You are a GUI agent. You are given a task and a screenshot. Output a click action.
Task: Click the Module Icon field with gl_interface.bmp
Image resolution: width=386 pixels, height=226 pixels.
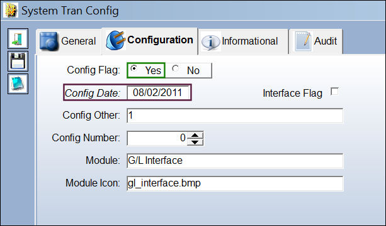pyautogui.click(x=235, y=183)
